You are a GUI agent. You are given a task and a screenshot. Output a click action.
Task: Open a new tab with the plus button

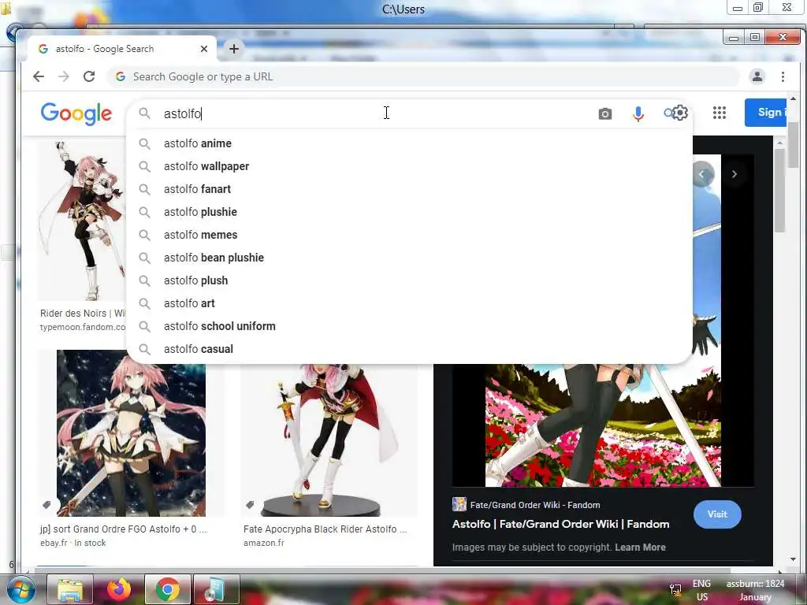(233, 49)
